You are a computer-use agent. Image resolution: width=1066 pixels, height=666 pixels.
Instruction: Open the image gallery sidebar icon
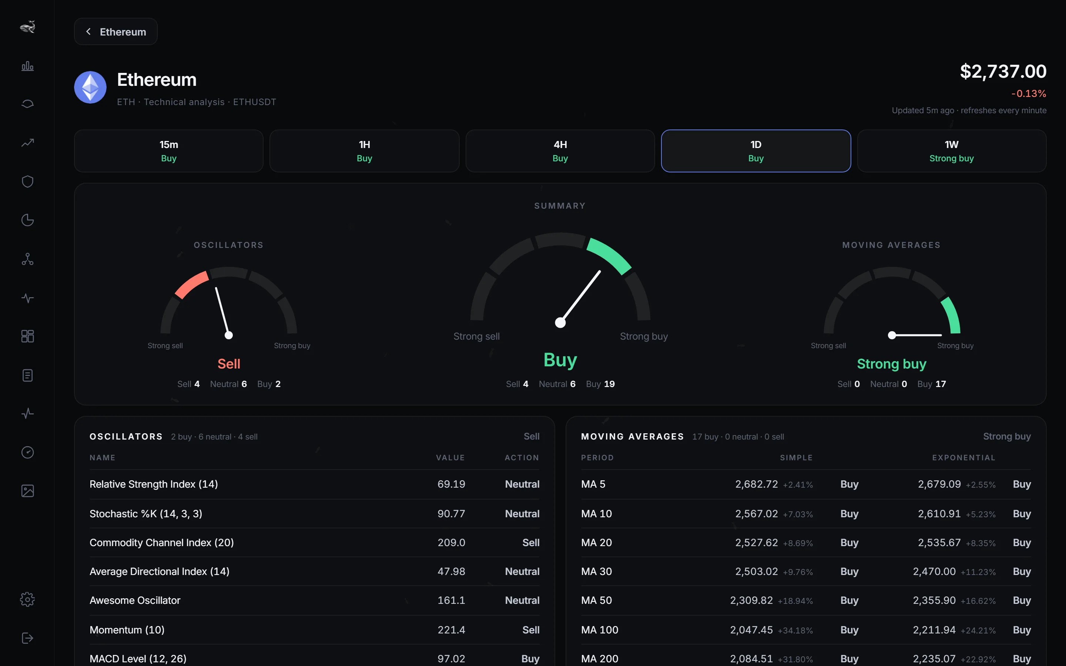[x=27, y=491]
